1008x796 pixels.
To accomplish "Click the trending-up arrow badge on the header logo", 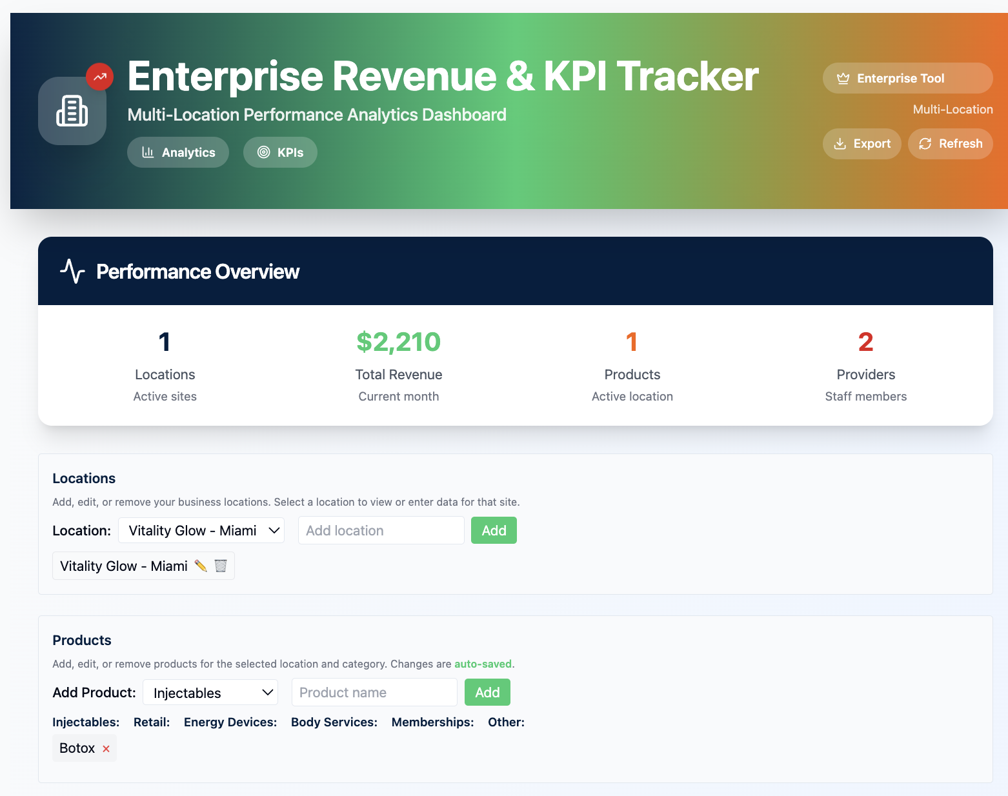I will click(99, 76).
